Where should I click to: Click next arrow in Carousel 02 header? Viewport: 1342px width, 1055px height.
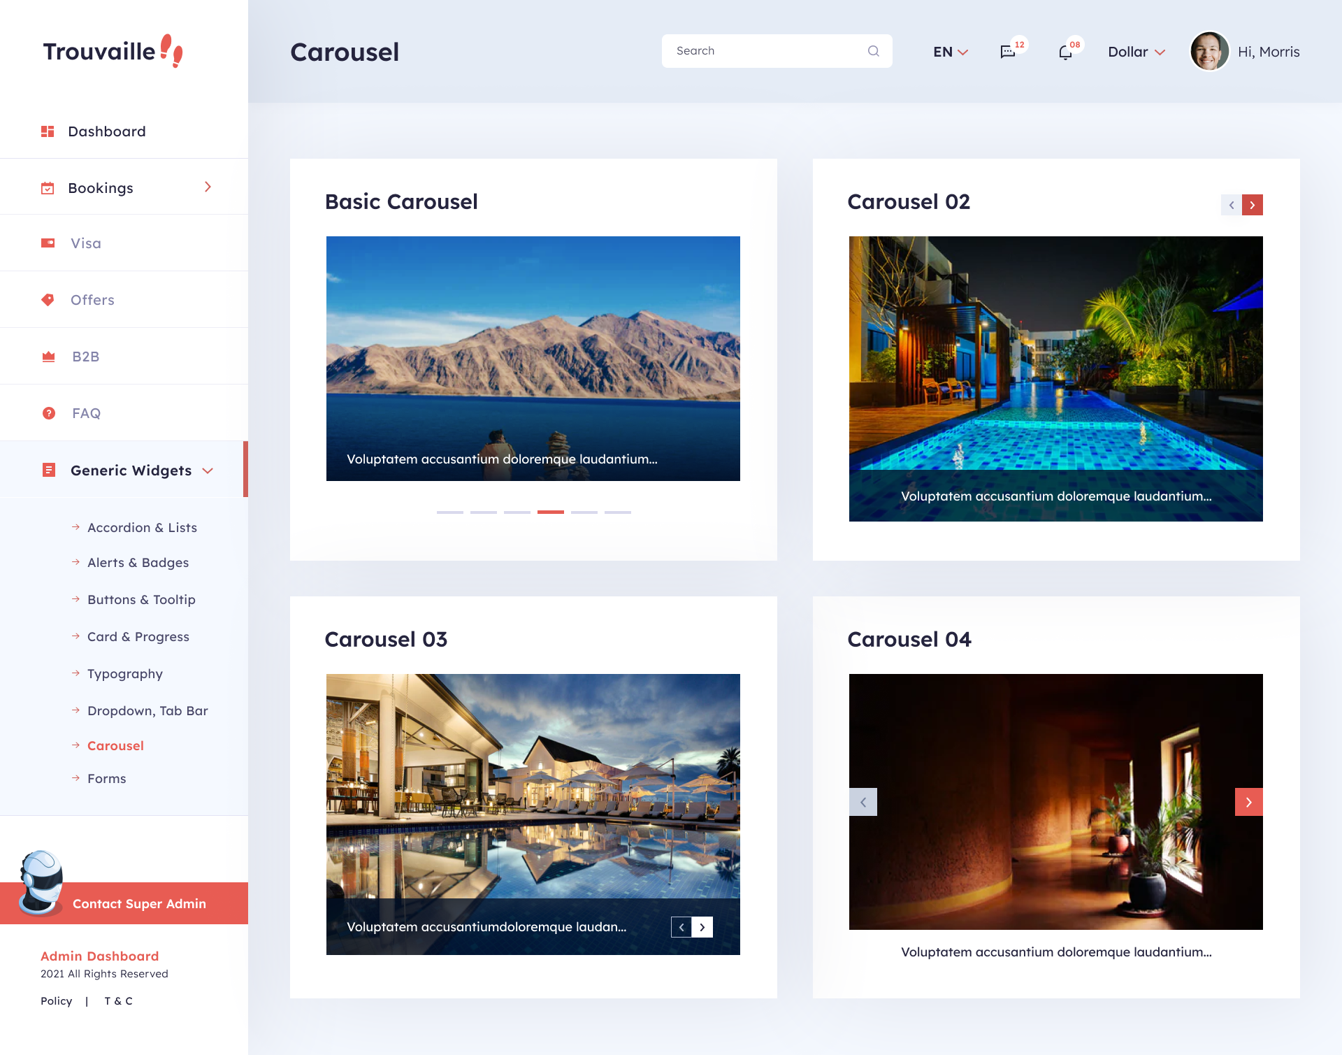pos(1253,205)
